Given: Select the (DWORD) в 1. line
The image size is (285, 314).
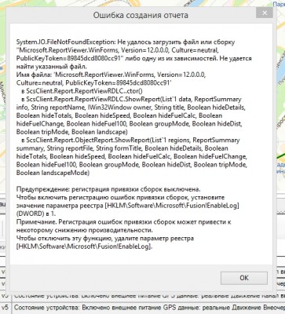Looking at the screenshot, I should pos(36,214).
